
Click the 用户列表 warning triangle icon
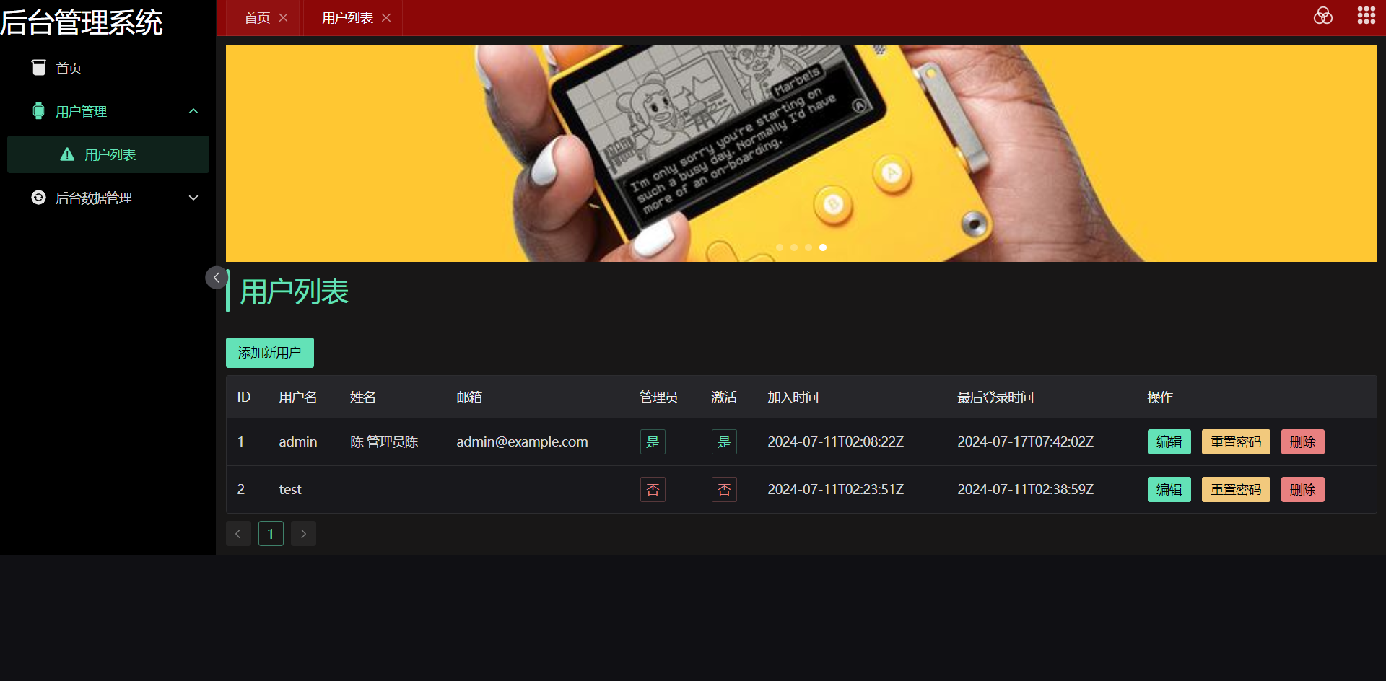click(x=67, y=154)
